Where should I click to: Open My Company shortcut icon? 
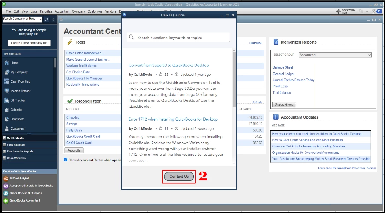(6, 72)
